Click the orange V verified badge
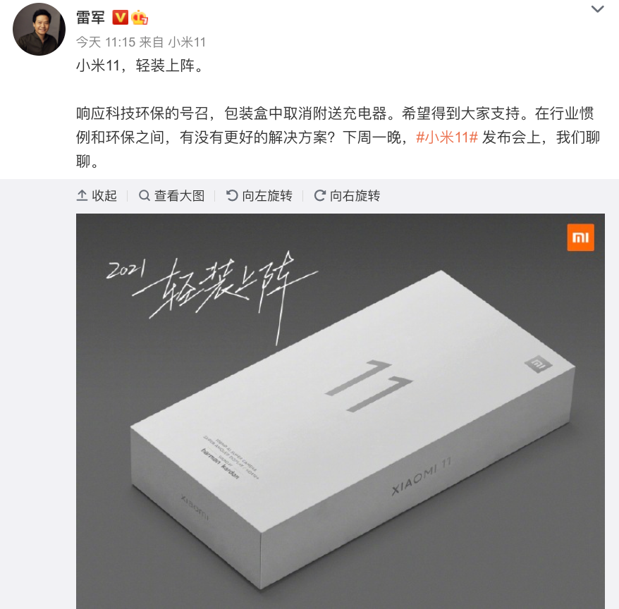The width and height of the screenshot is (619, 609). pos(121,18)
